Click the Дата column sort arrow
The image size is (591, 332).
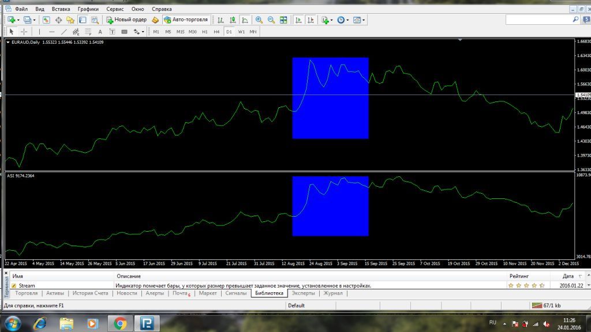tap(580, 276)
